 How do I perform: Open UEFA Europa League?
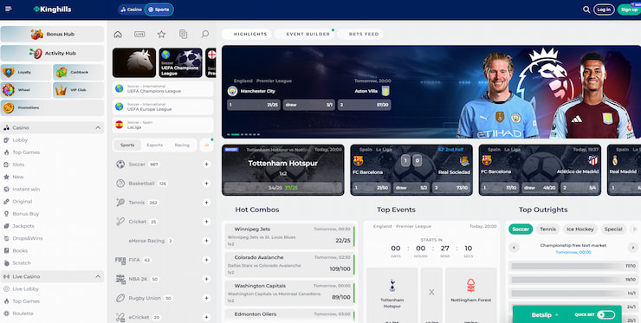click(x=163, y=107)
